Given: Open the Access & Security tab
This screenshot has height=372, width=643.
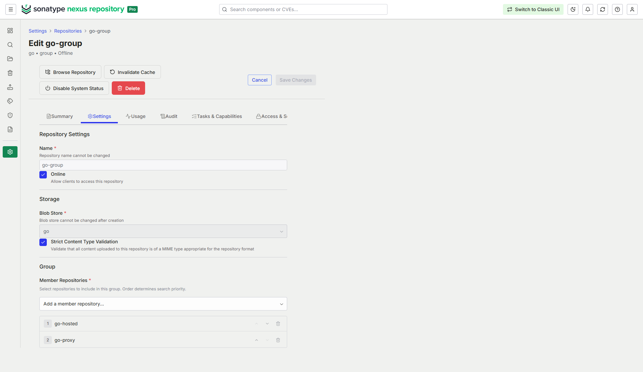Looking at the screenshot, I should pyautogui.click(x=272, y=116).
